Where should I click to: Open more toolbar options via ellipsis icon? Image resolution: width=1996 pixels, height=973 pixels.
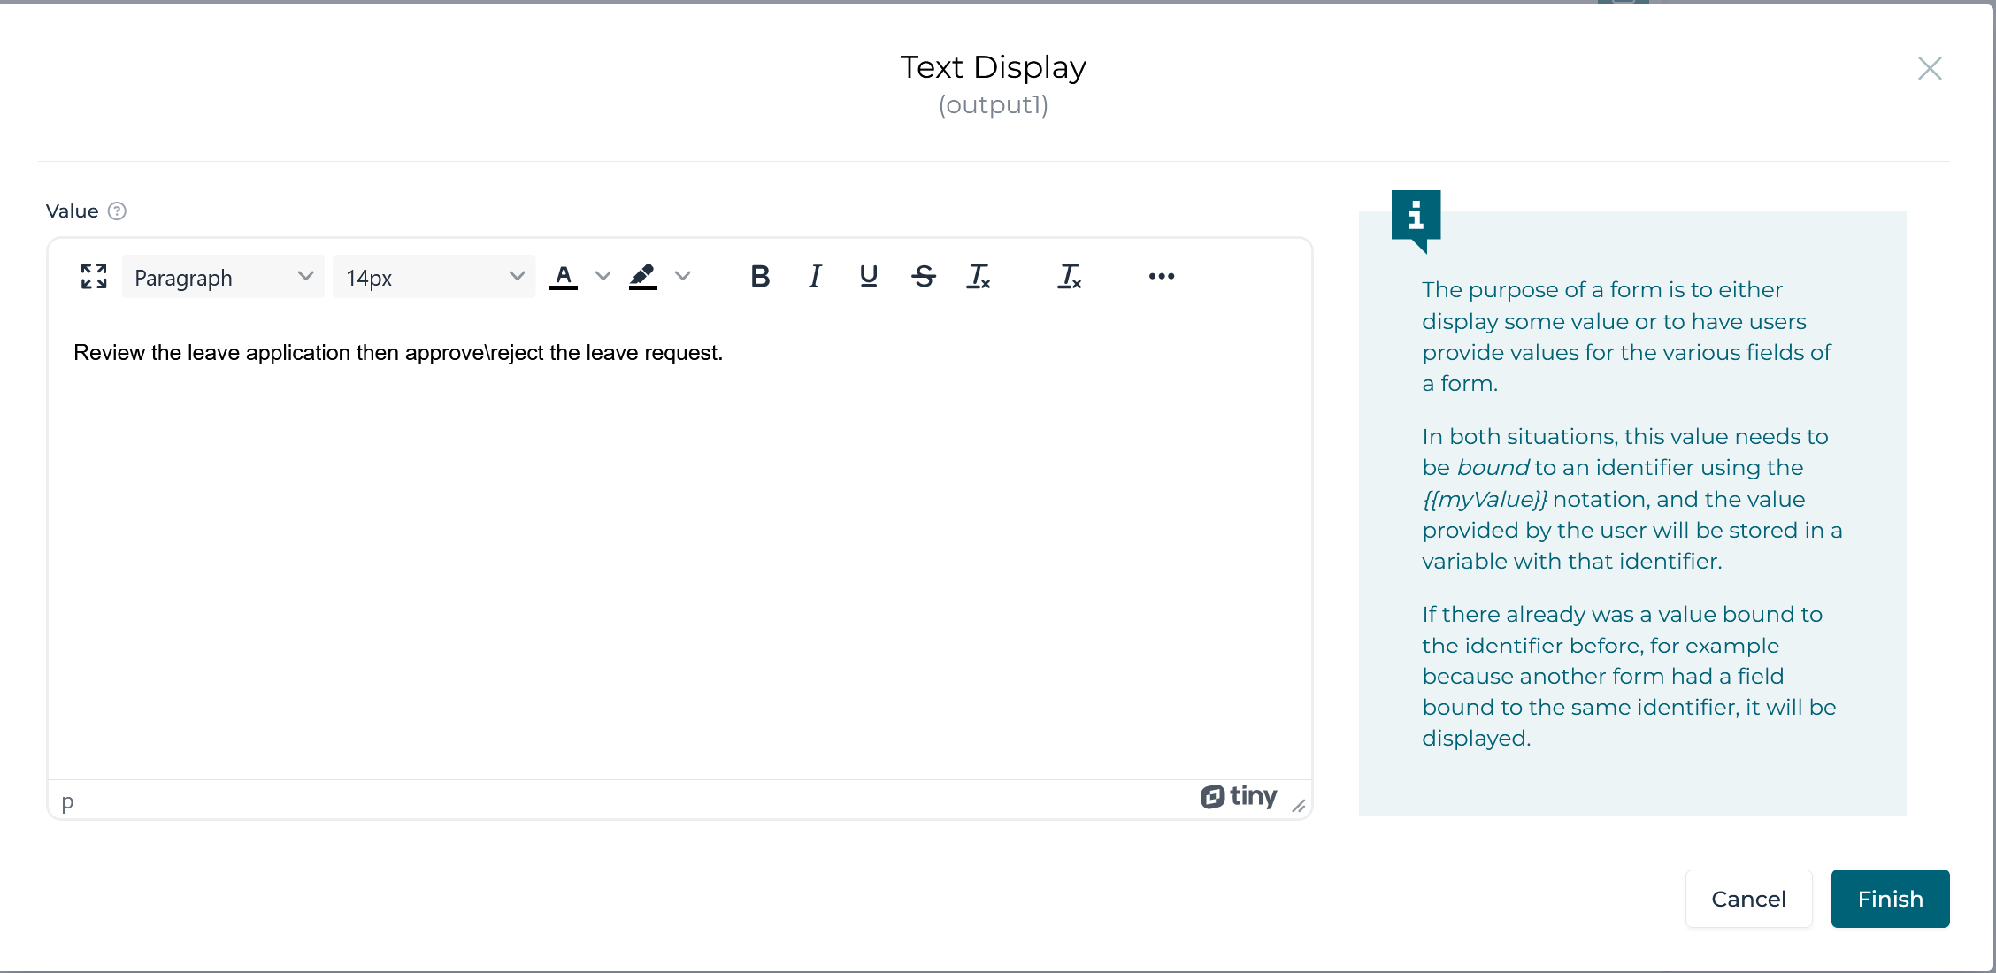point(1161,277)
